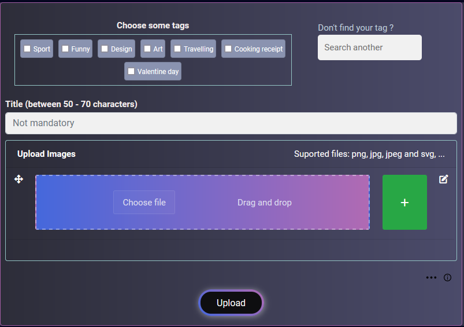Click the Choose some tags heading
This screenshot has height=327, width=464.
153,25
